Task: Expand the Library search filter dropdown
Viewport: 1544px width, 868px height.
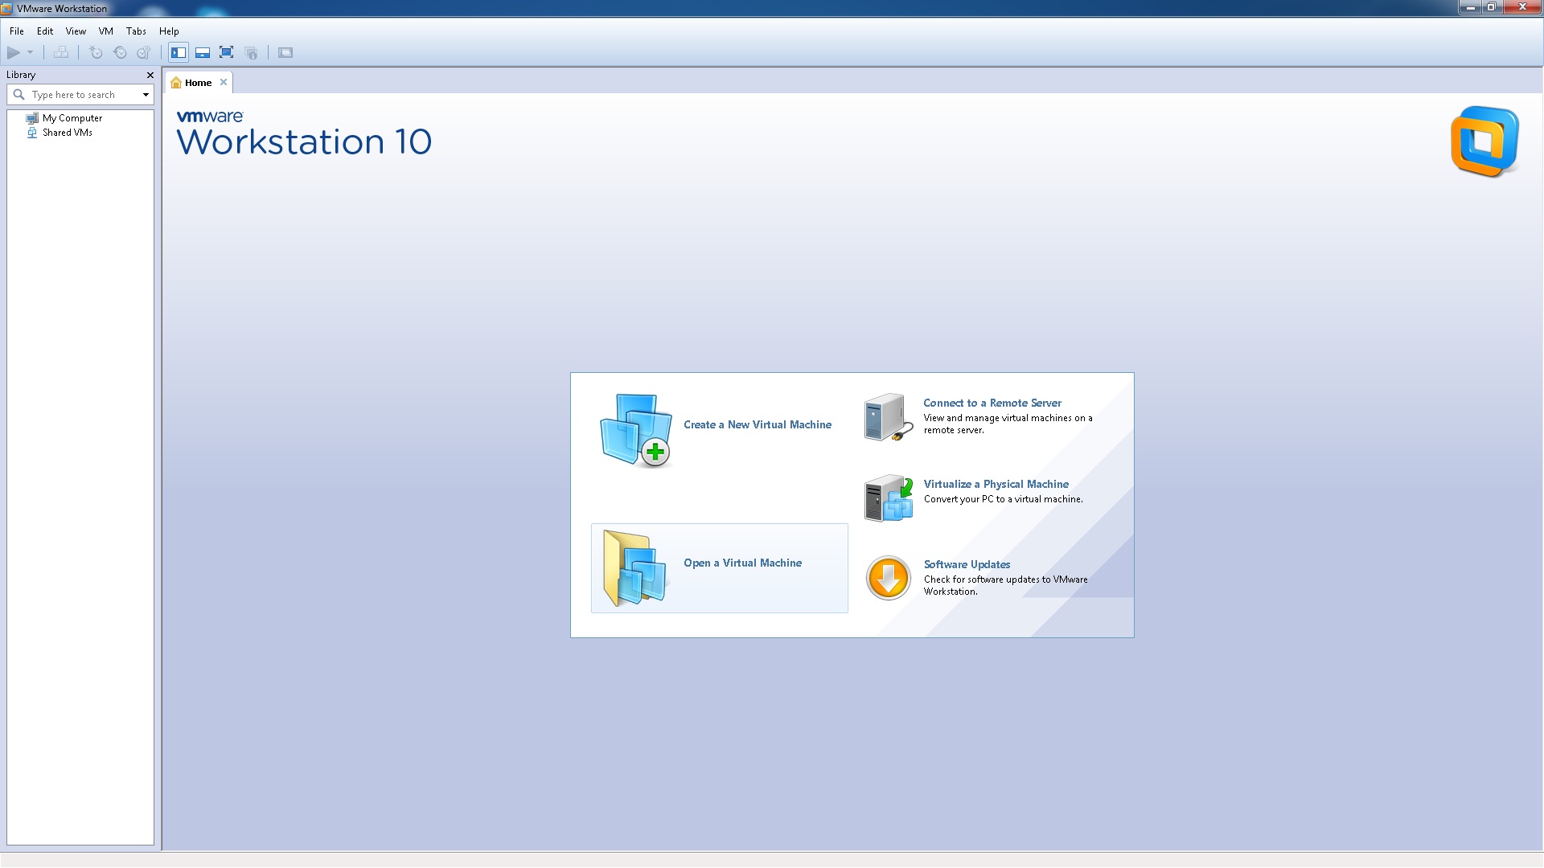Action: point(146,95)
